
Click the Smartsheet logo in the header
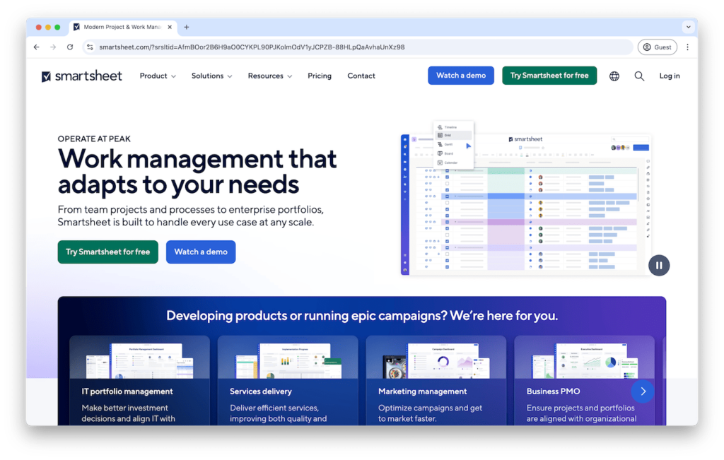click(82, 76)
